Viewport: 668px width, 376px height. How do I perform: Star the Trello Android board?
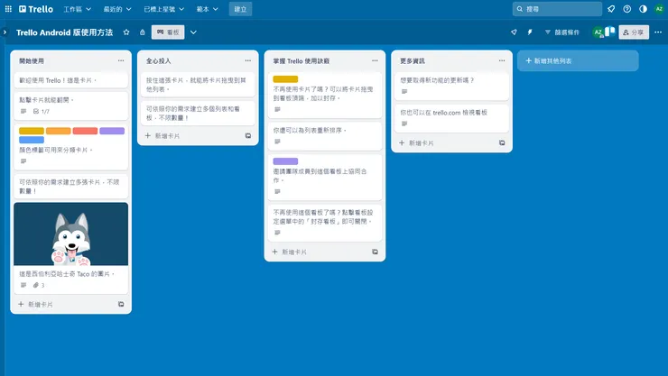point(126,32)
